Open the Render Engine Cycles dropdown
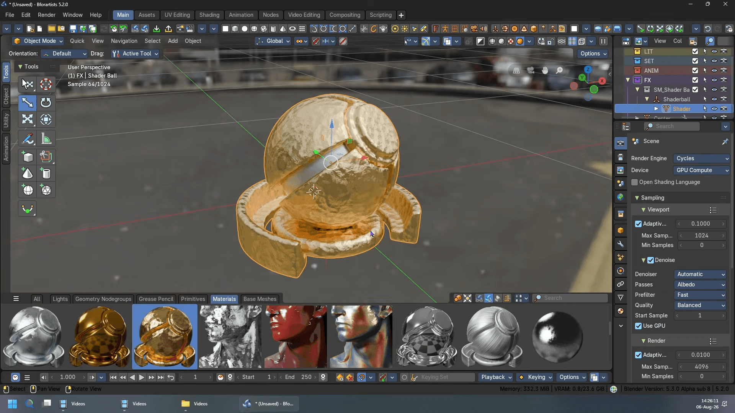 702,158
